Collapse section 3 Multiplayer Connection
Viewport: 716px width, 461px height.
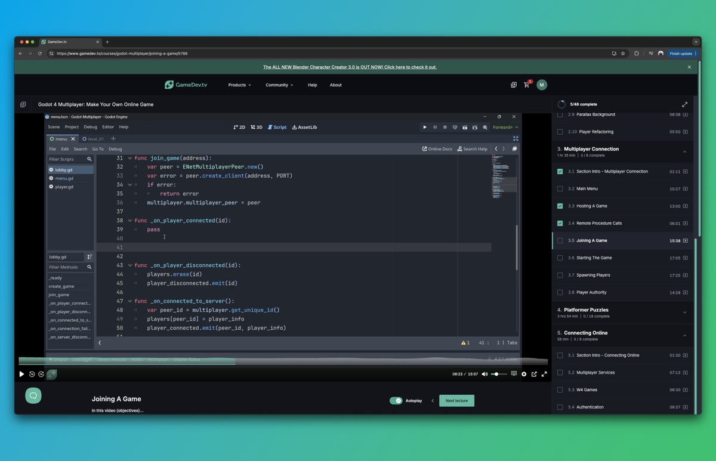(684, 152)
